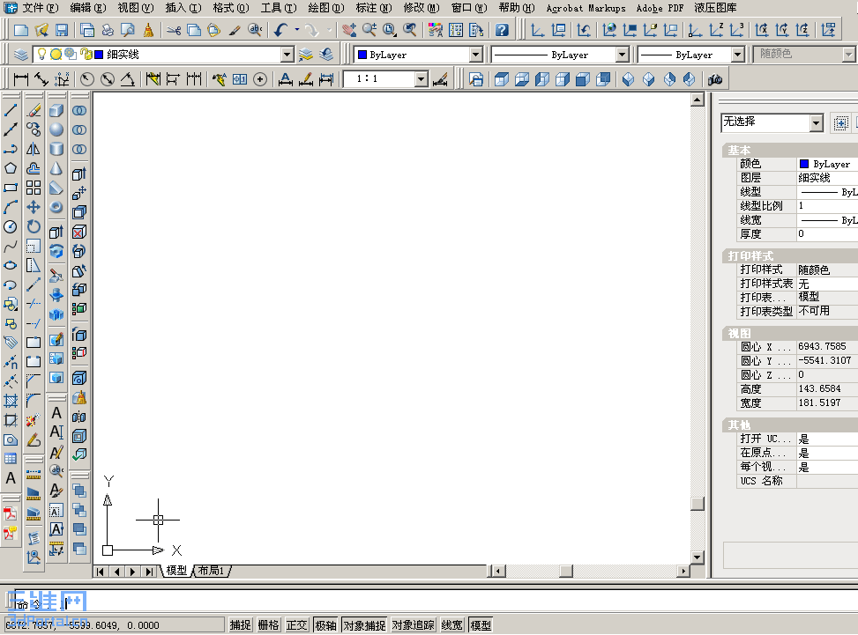
Task: Click the 线型比例 value field
Action: [x=827, y=206]
